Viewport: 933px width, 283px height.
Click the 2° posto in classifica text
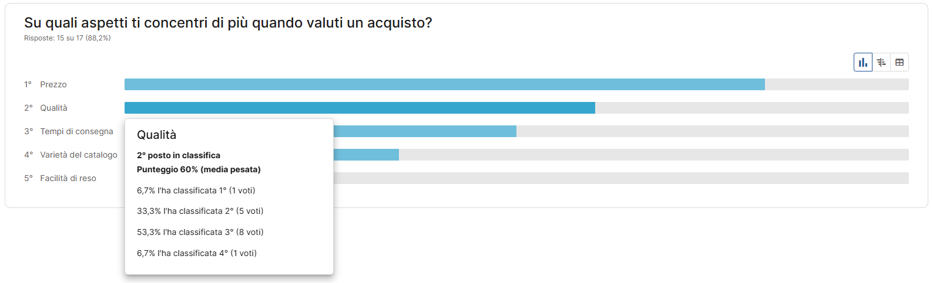coord(179,155)
